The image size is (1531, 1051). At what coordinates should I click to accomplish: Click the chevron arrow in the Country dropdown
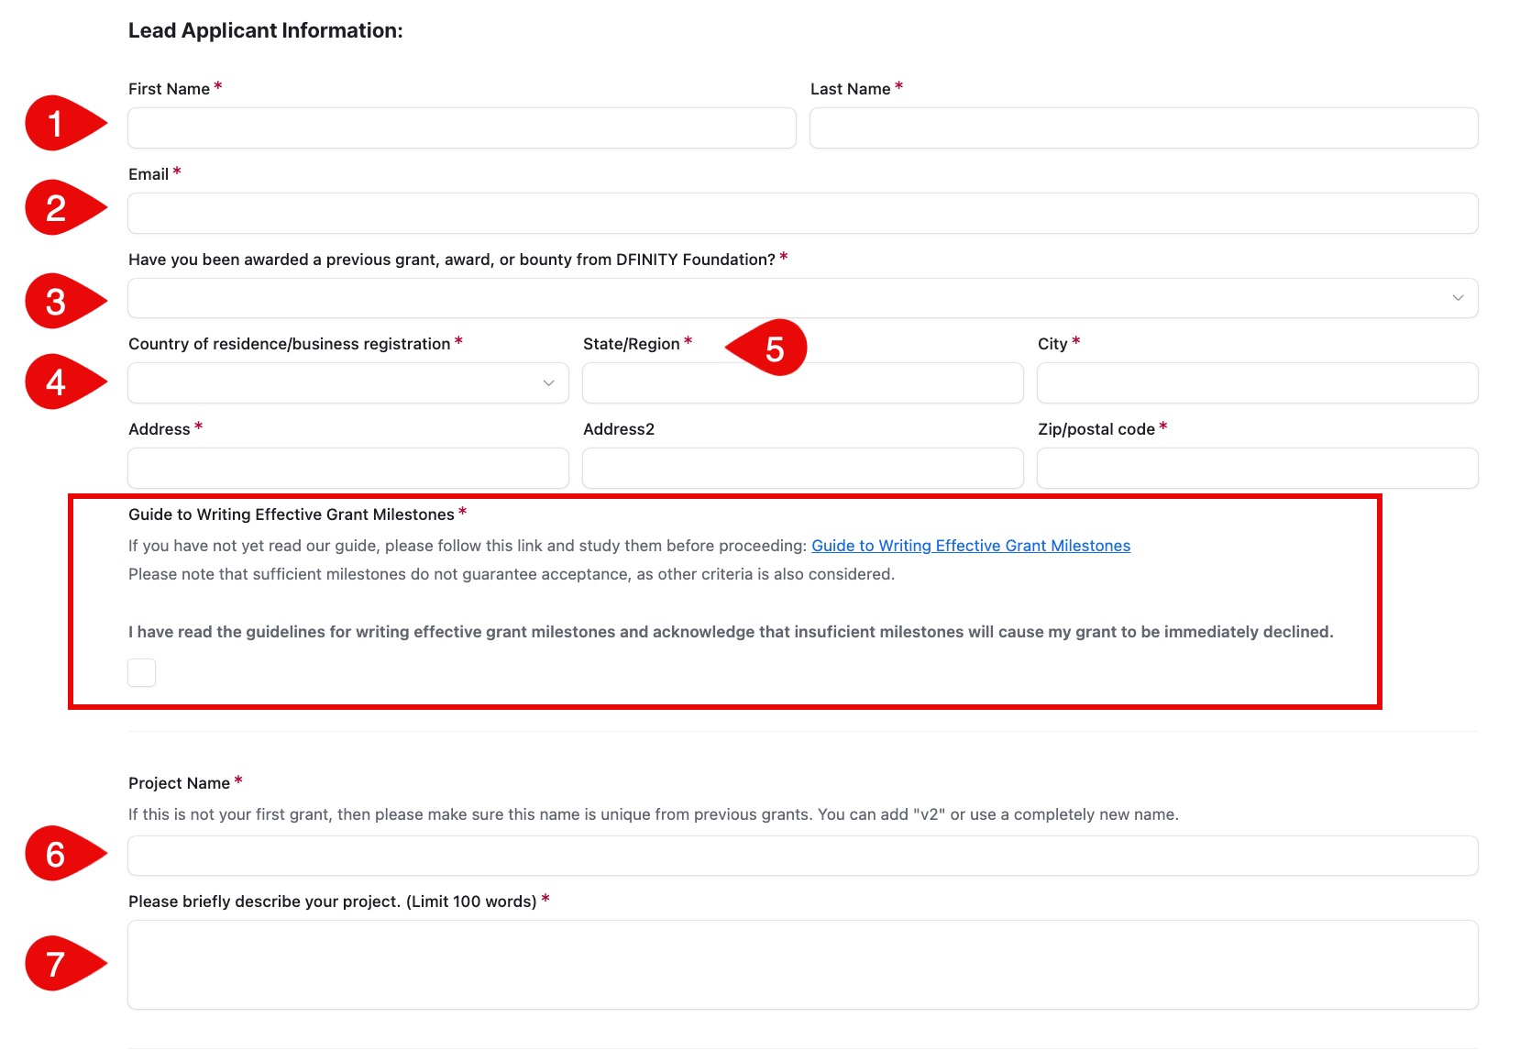548,383
